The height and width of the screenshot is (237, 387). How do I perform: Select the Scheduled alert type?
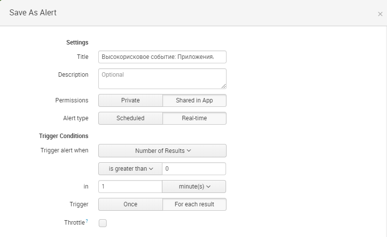pyautogui.click(x=130, y=118)
